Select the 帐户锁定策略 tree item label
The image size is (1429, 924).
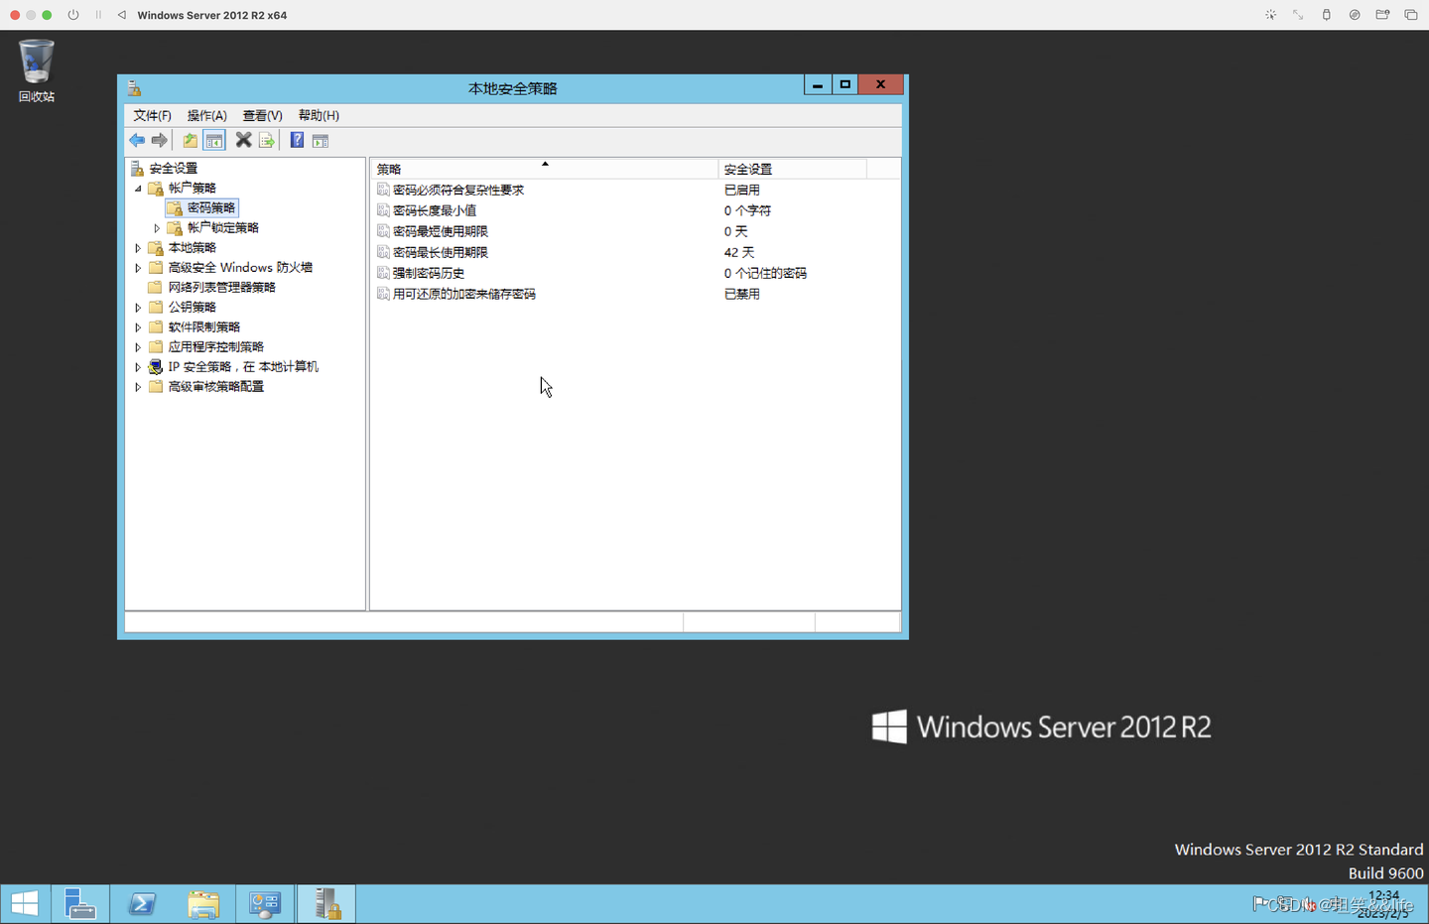pos(223,228)
